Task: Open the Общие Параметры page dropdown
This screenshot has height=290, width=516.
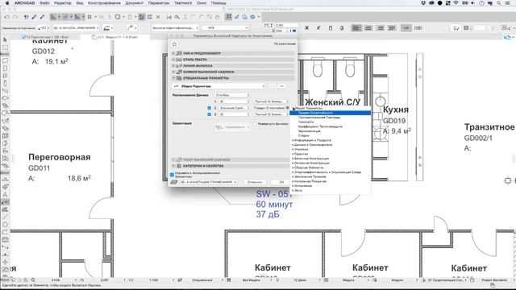Action: [x=218, y=86]
